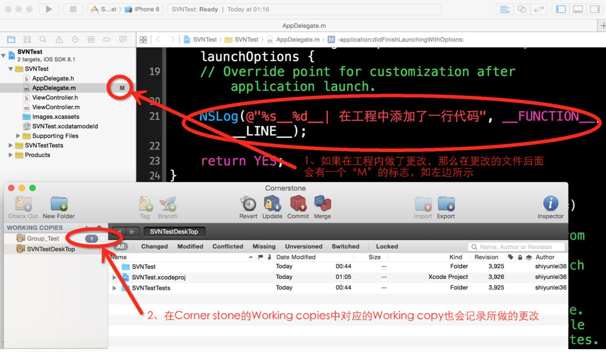
Task: Click Export in Cornerstone toolbar
Action: coord(446,207)
